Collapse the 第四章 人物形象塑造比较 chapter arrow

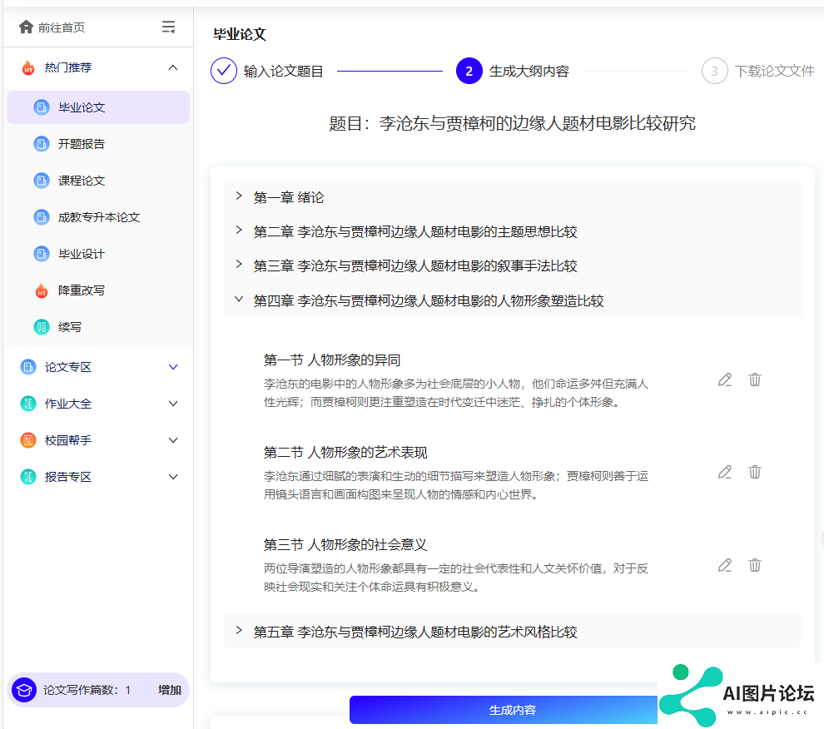tap(239, 299)
